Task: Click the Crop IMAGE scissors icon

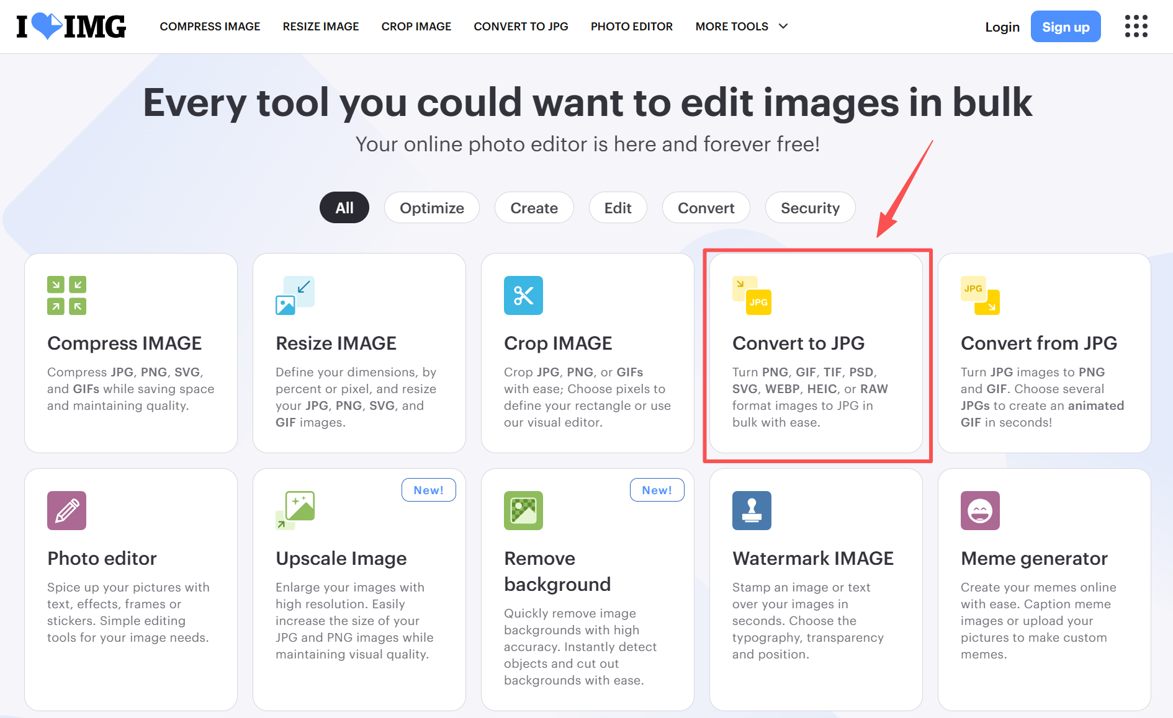Action: [x=523, y=295]
